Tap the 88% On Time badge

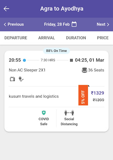pyautogui.click(x=56, y=51)
